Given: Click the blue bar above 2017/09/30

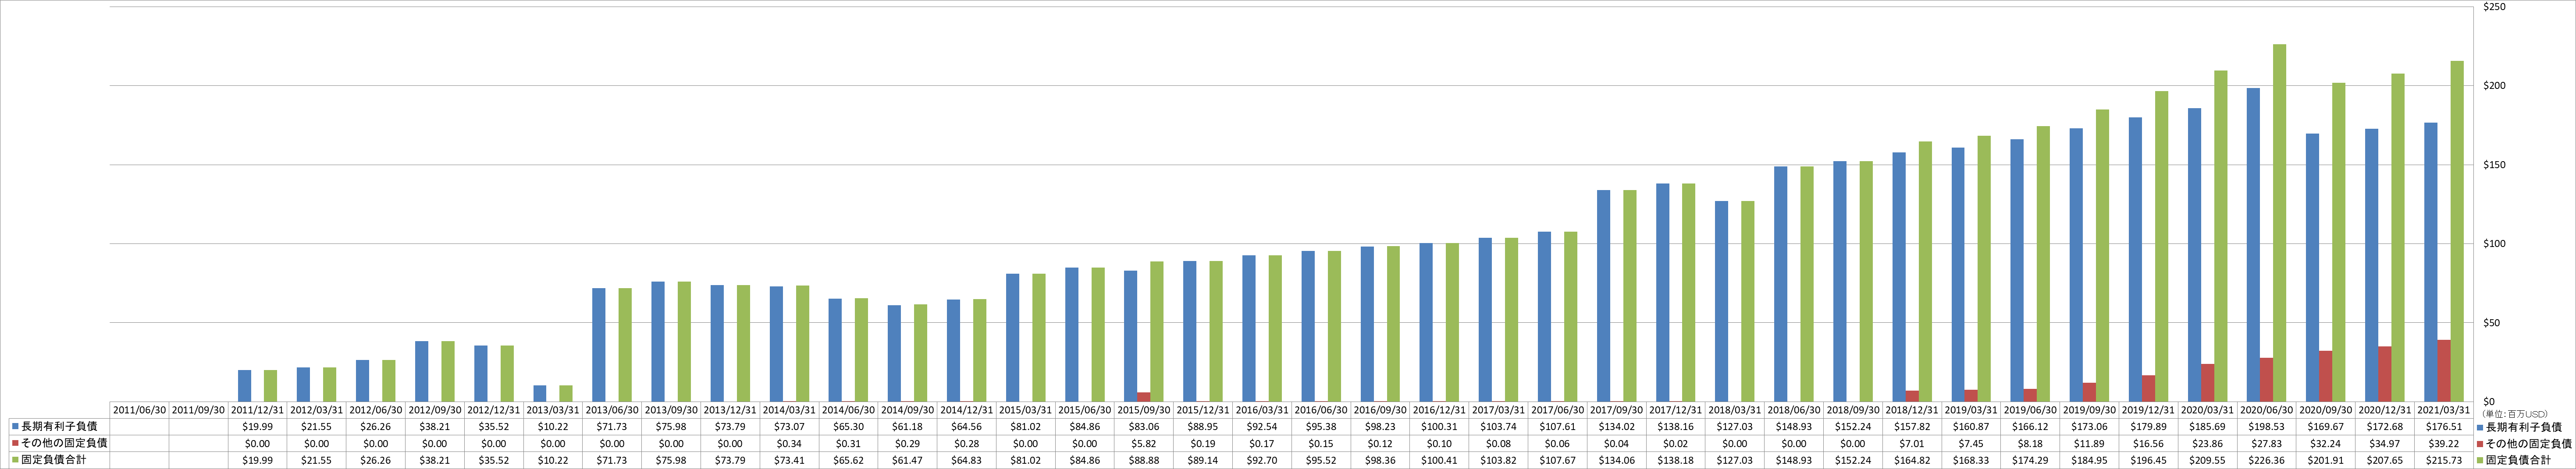Looking at the screenshot, I should coord(1603,296).
